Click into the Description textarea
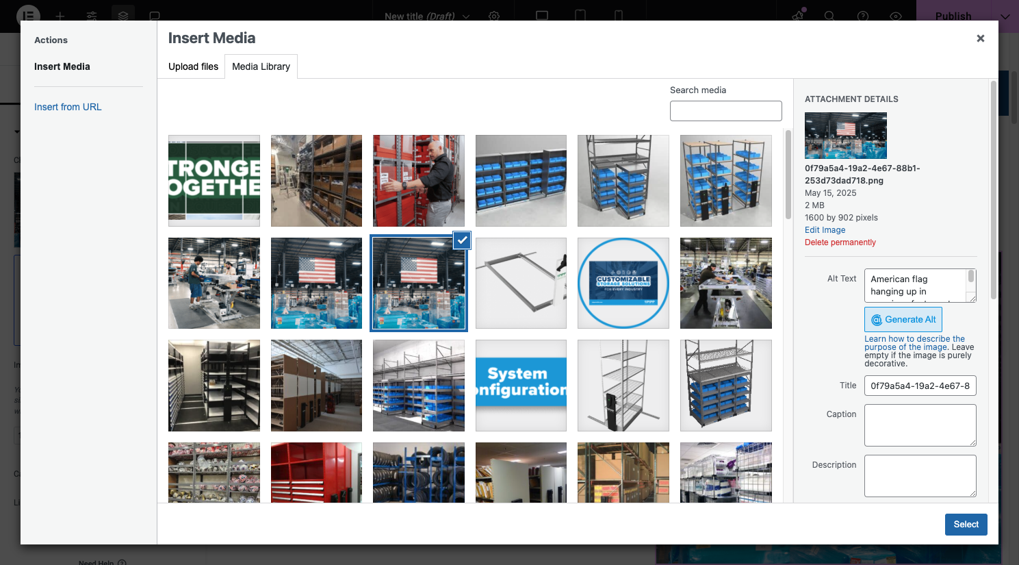Screen dimensions: 1019x565 pos(920,476)
